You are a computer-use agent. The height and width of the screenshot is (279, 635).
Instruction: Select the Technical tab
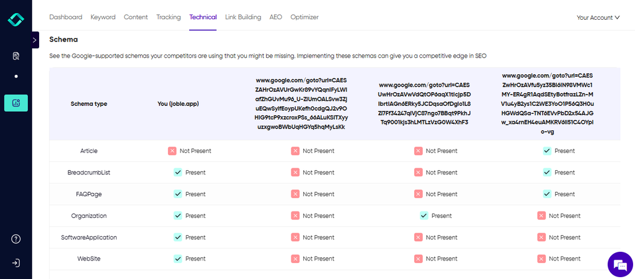pyautogui.click(x=203, y=17)
